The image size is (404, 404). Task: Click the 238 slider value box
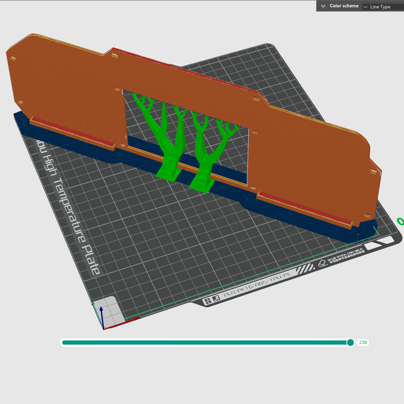coord(363,342)
